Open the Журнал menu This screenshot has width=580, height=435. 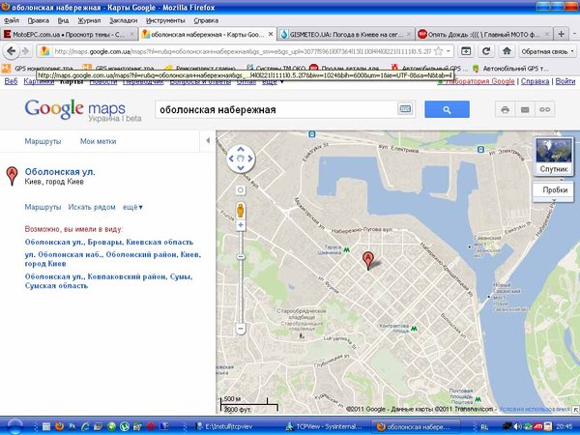89,20
